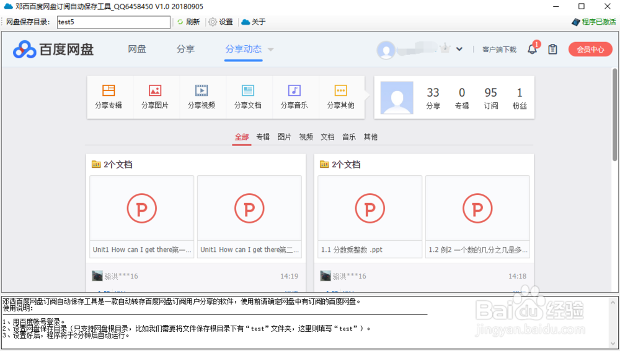The image size is (620, 351).
Task: Click the sharer name beside 14:19
Action: coord(122,276)
